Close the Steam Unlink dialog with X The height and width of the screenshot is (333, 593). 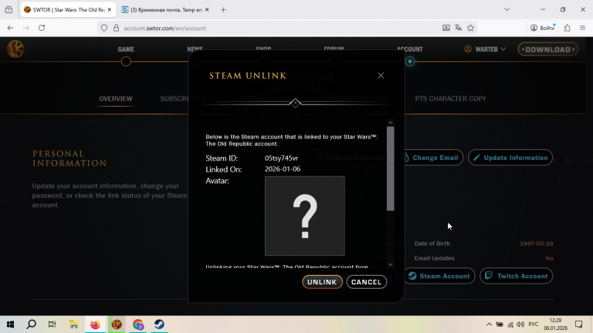(381, 76)
